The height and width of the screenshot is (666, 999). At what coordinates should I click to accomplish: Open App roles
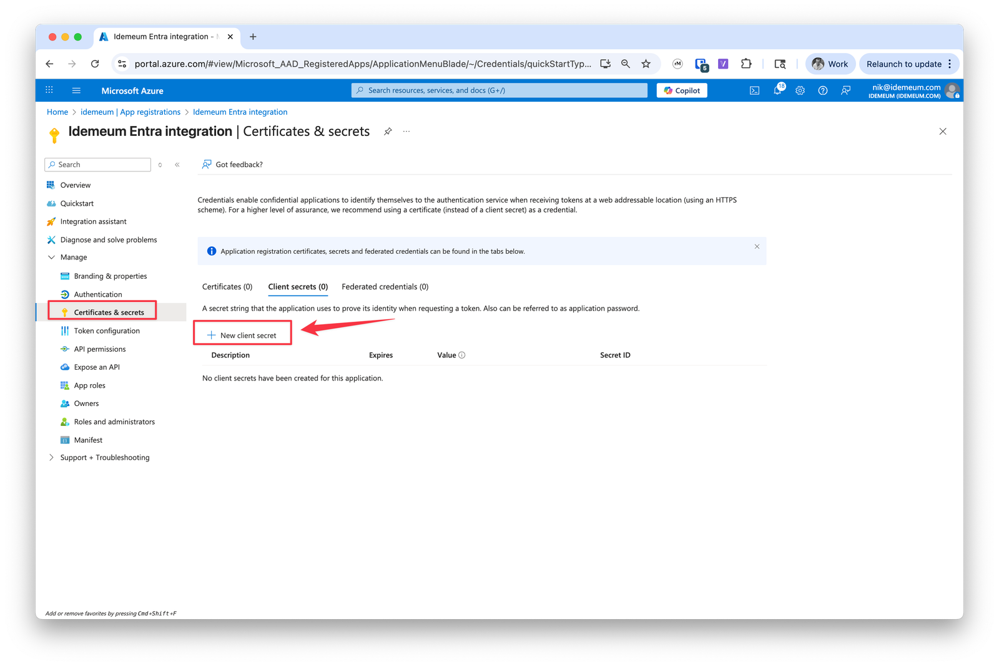pos(90,385)
